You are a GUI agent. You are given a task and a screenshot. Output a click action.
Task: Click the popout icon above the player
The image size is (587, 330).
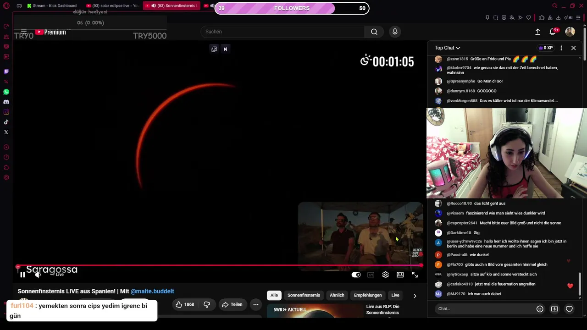pos(214,49)
